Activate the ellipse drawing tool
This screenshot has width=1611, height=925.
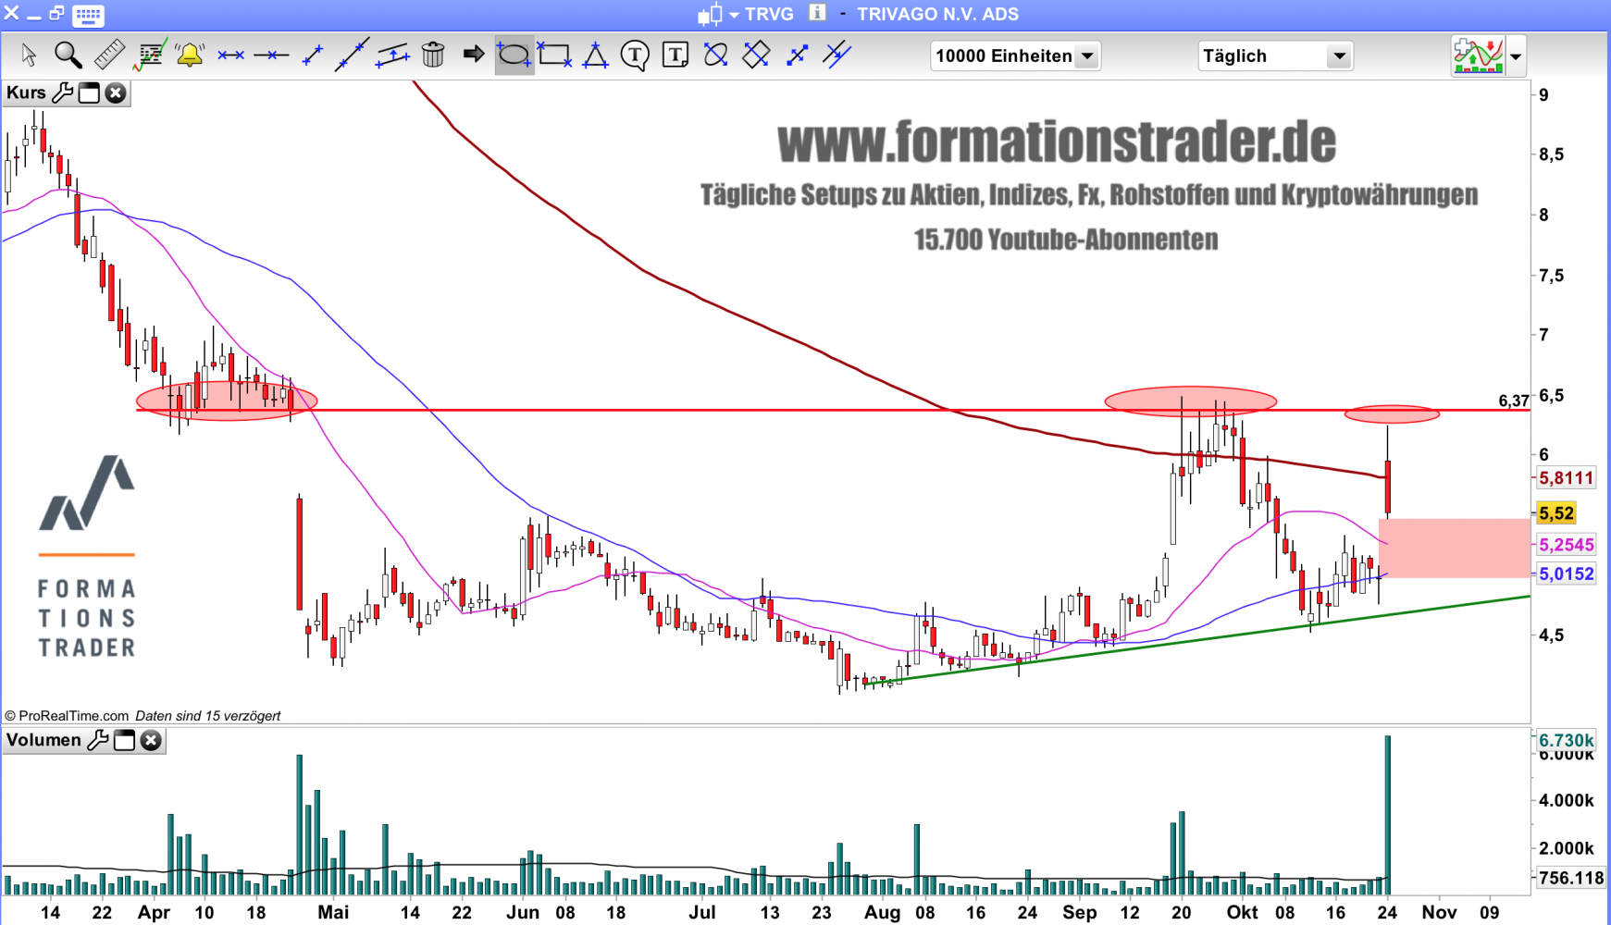click(x=514, y=55)
